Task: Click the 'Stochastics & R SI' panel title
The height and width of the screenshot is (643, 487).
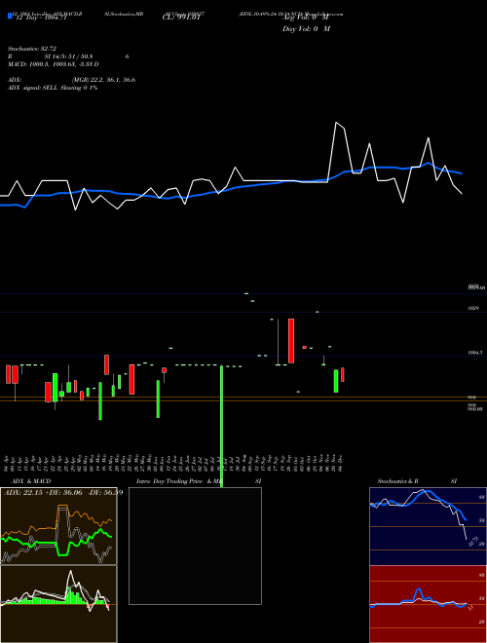Action: [x=417, y=481]
